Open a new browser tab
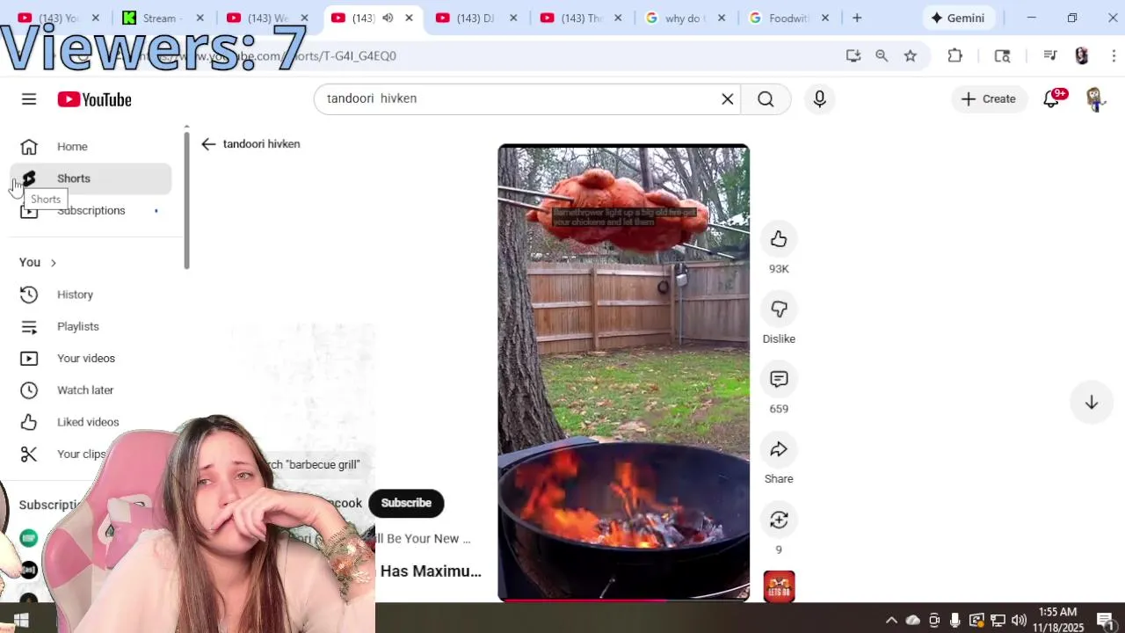1125x633 pixels. [857, 18]
